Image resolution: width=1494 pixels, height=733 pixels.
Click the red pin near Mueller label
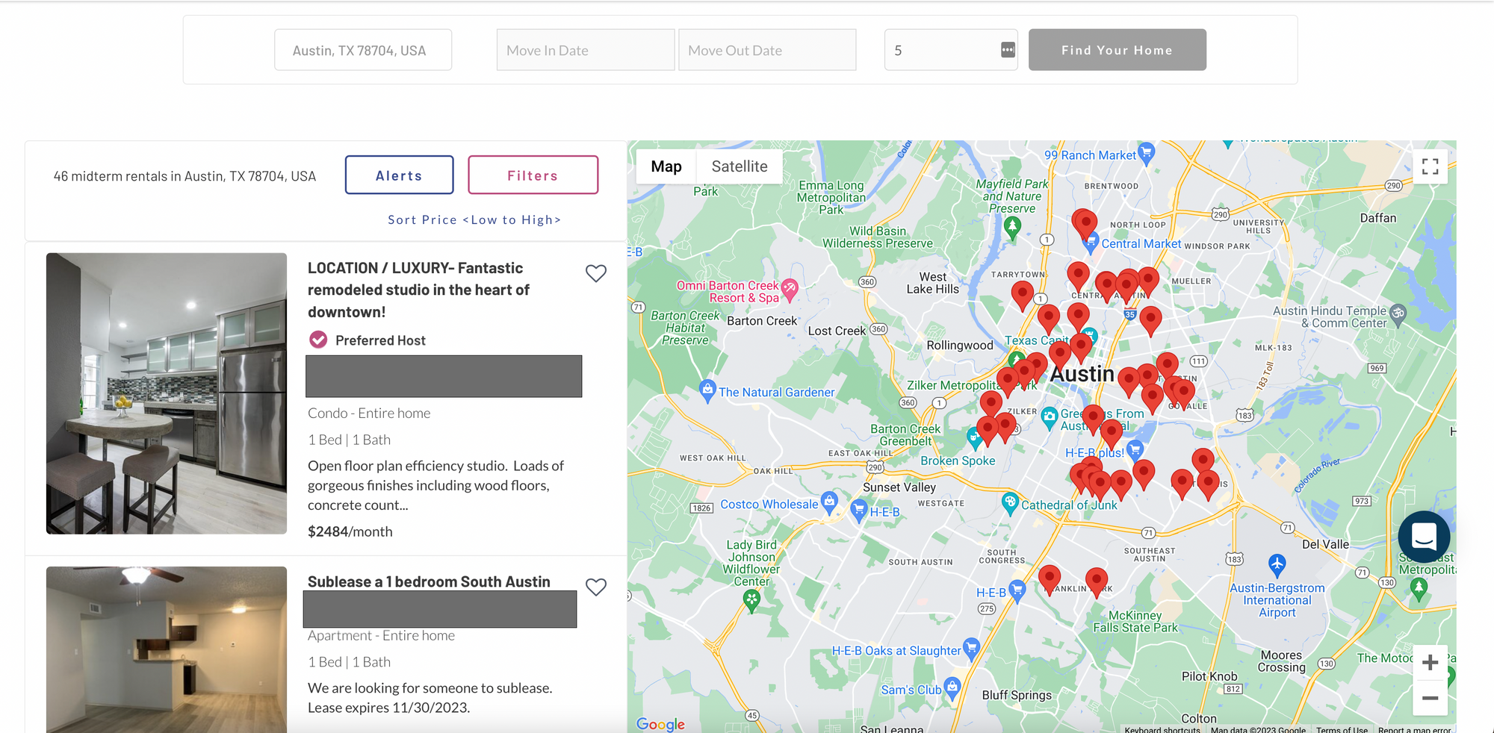pos(1148,281)
